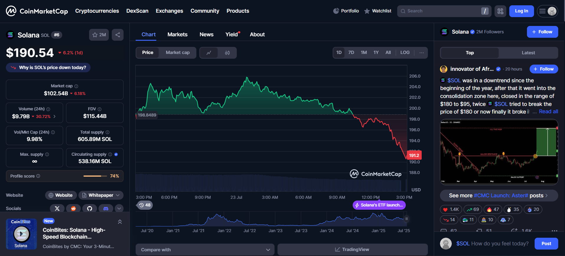Select Market cap chart toggle
The height and width of the screenshot is (256, 565).
tap(178, 52)
